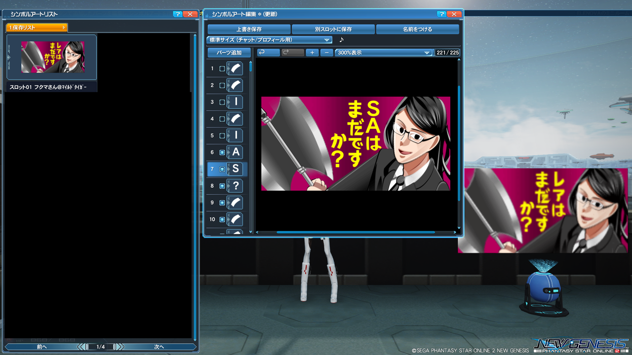
Task: Close the Symbol Art list window
Action: tap(191, 14)
